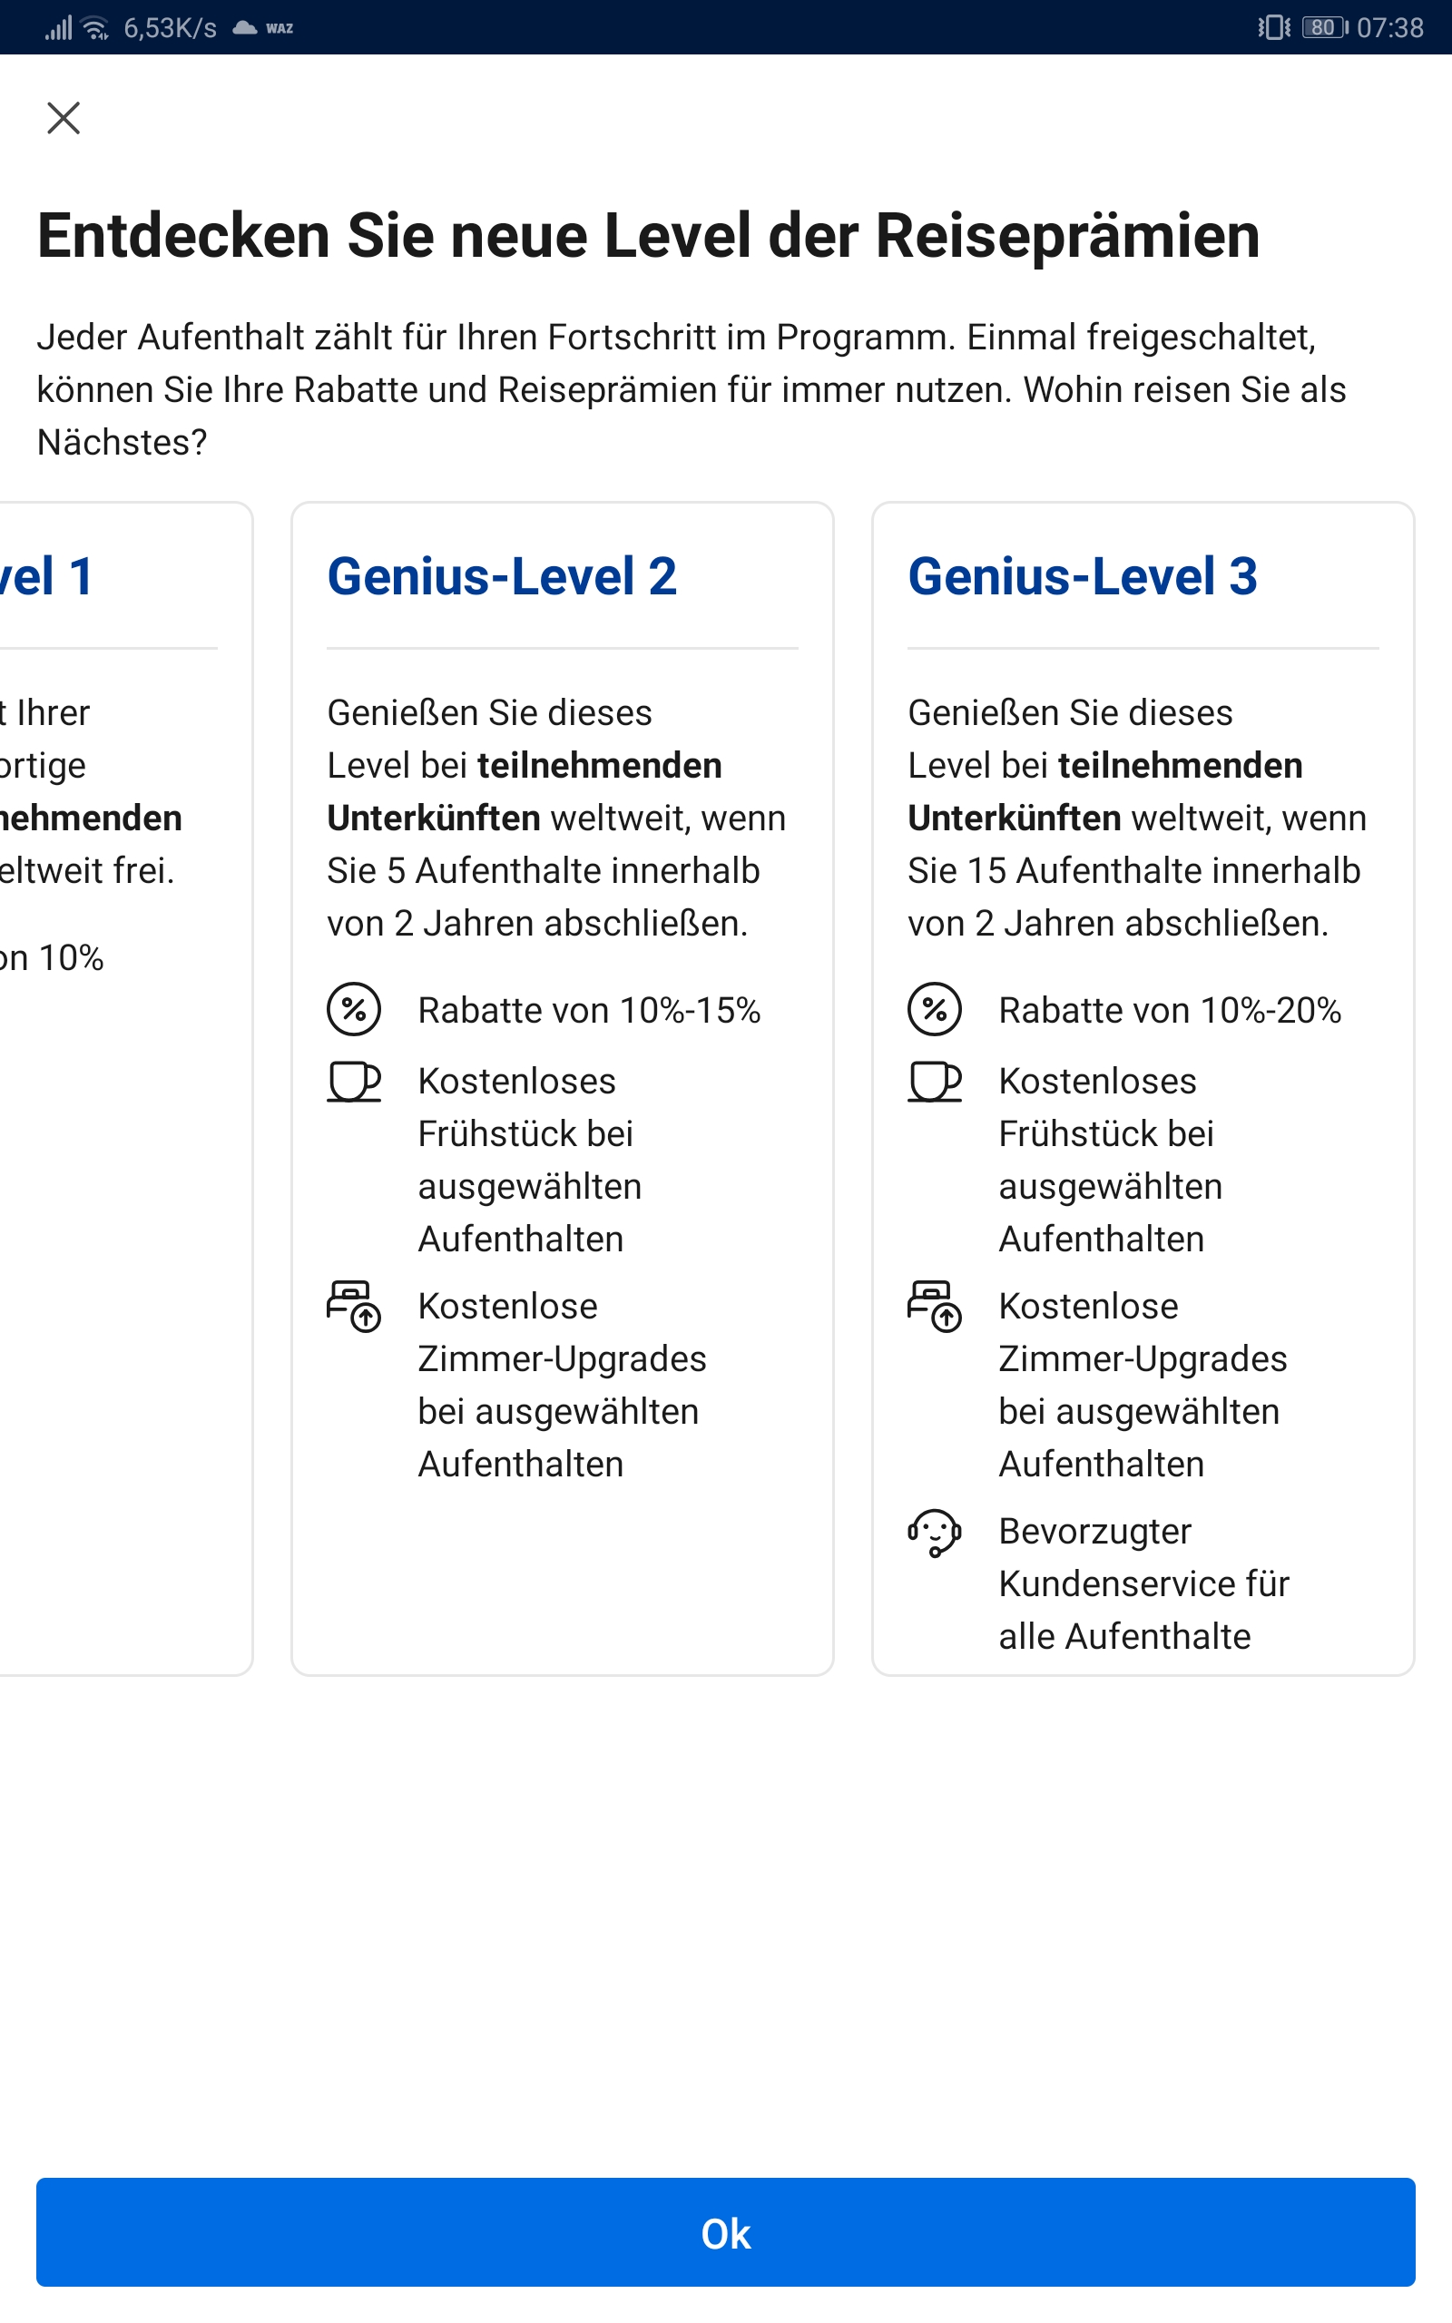Tap the Level 3 free breakfast cup icon

(935, 1082)
